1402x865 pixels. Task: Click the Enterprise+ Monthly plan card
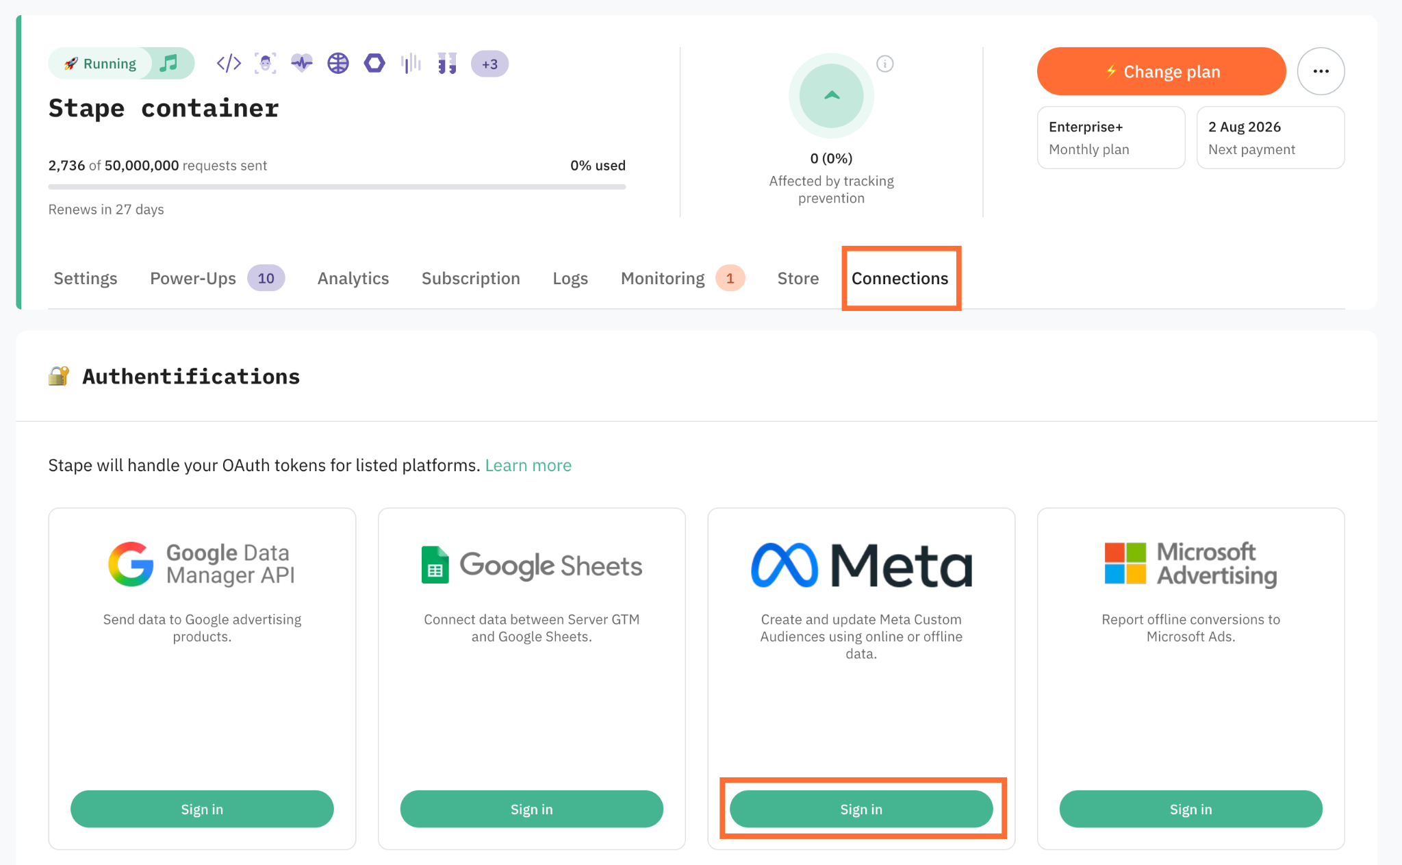1111,138
